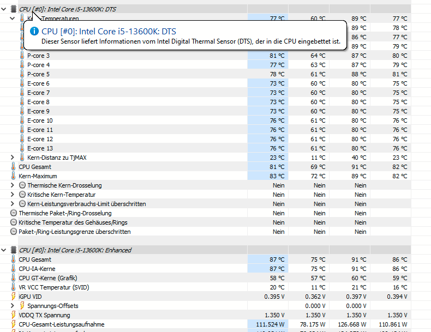Click 16 °C average of VR VCC Temperatur

point(400,287)
